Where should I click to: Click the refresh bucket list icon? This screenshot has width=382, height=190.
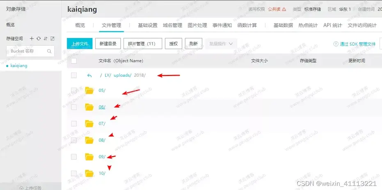coord(39,39)
